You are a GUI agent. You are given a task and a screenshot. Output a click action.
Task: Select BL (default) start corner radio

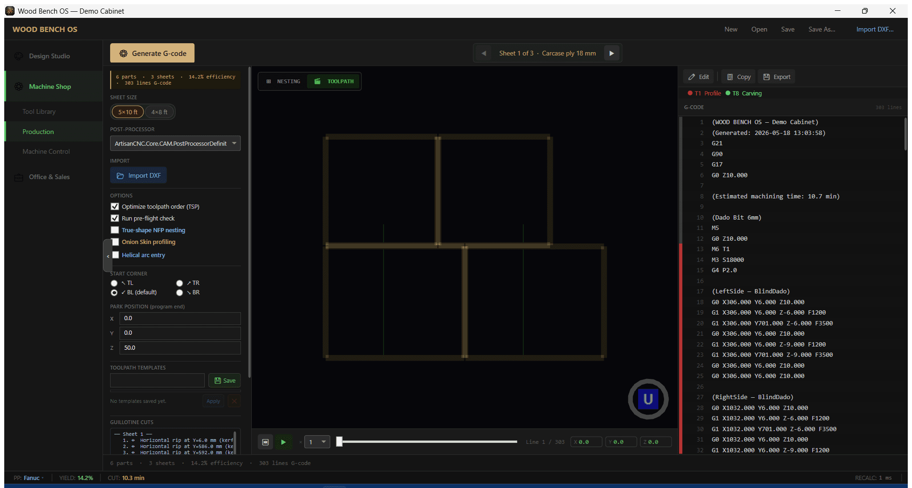[x=114, y=292]
